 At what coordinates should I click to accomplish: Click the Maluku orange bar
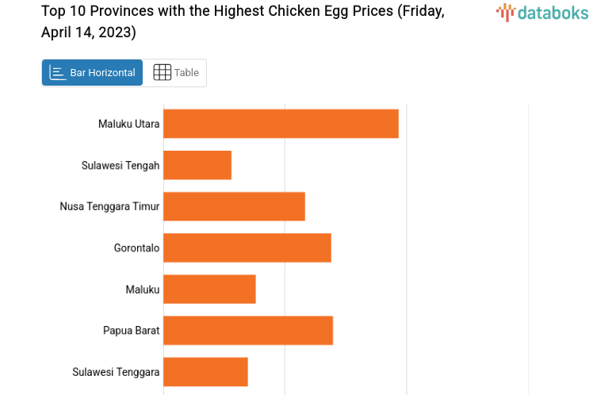pyautogui.click(x=209, y=289)
